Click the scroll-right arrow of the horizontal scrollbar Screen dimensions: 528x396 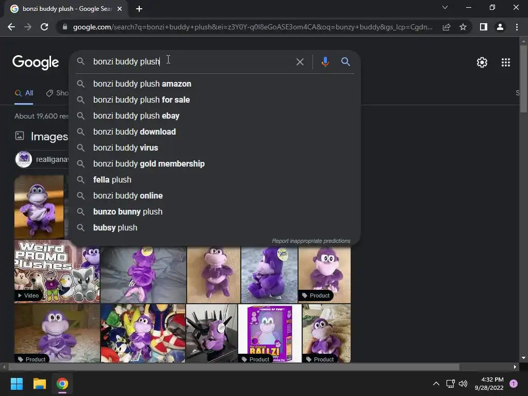pos(515,367)
